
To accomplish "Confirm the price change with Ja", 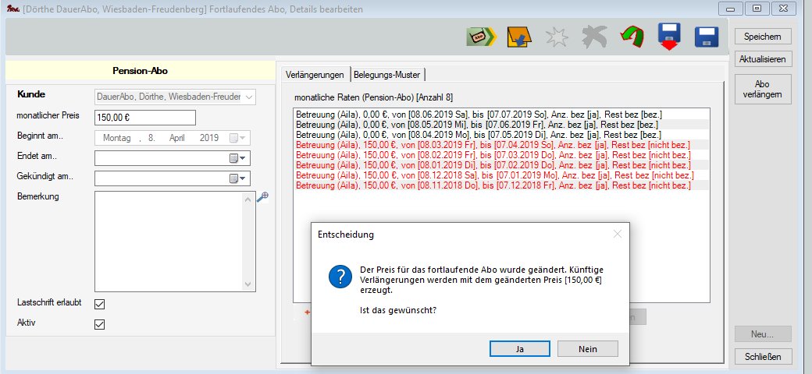I will pyautogui.click(x=519, y=349).
